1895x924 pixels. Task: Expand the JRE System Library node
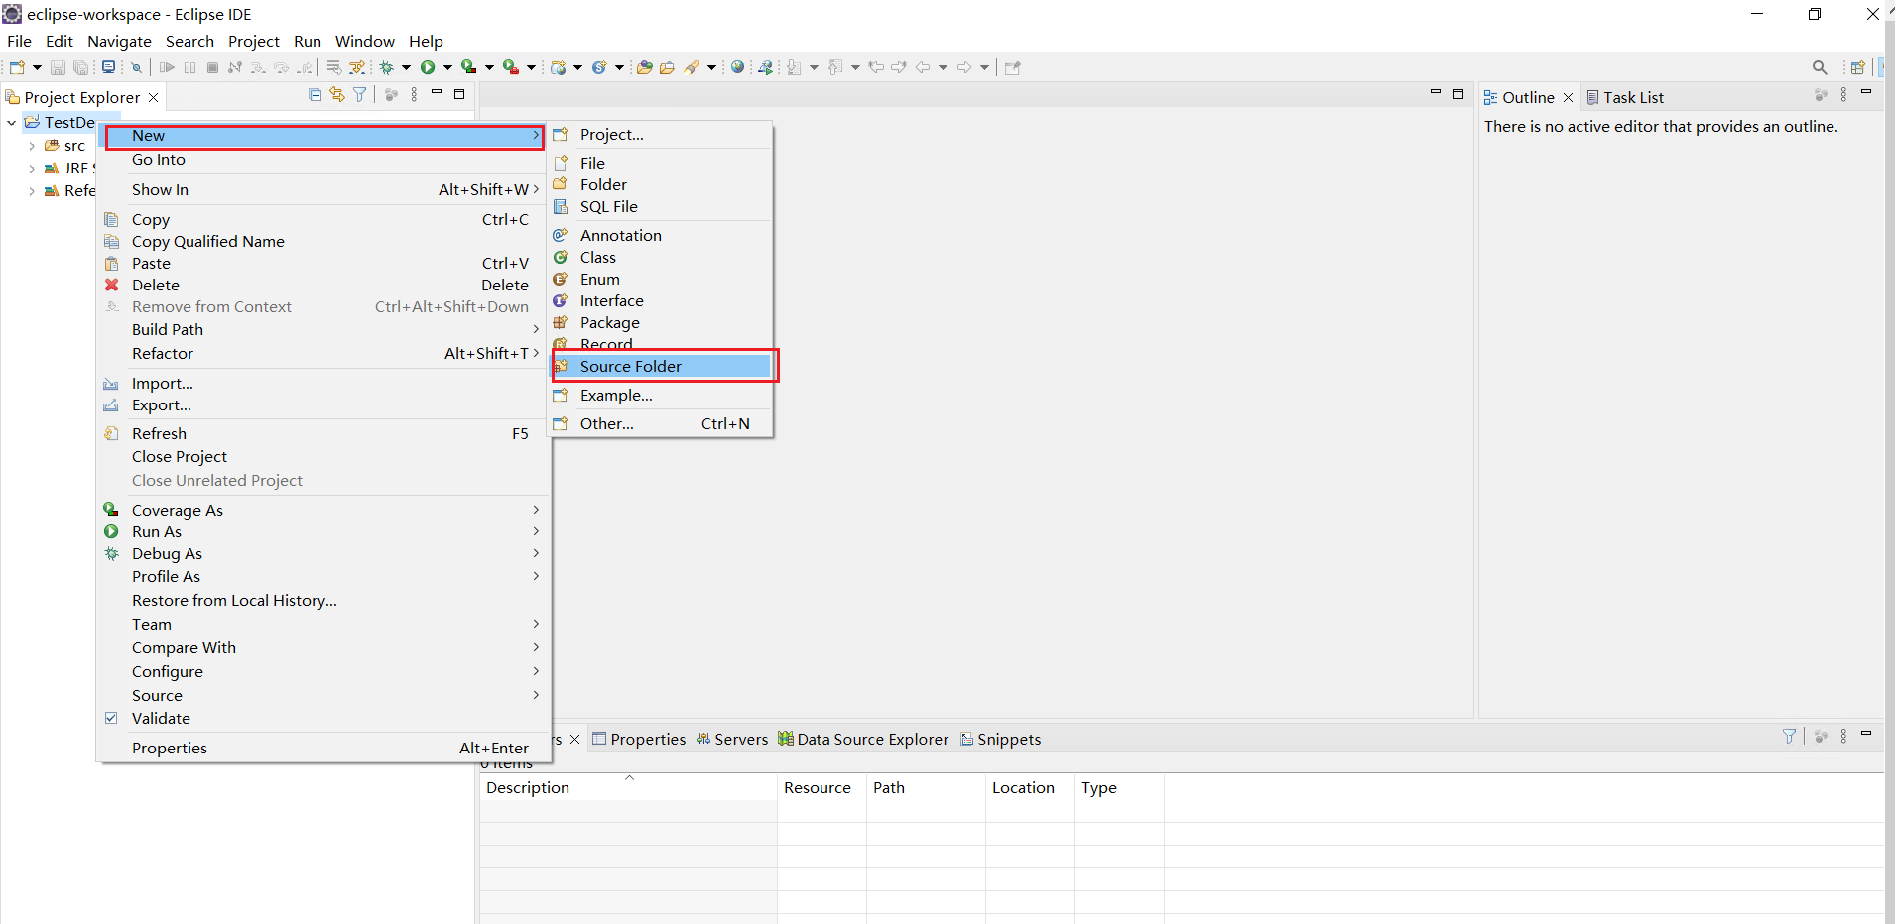31,168
